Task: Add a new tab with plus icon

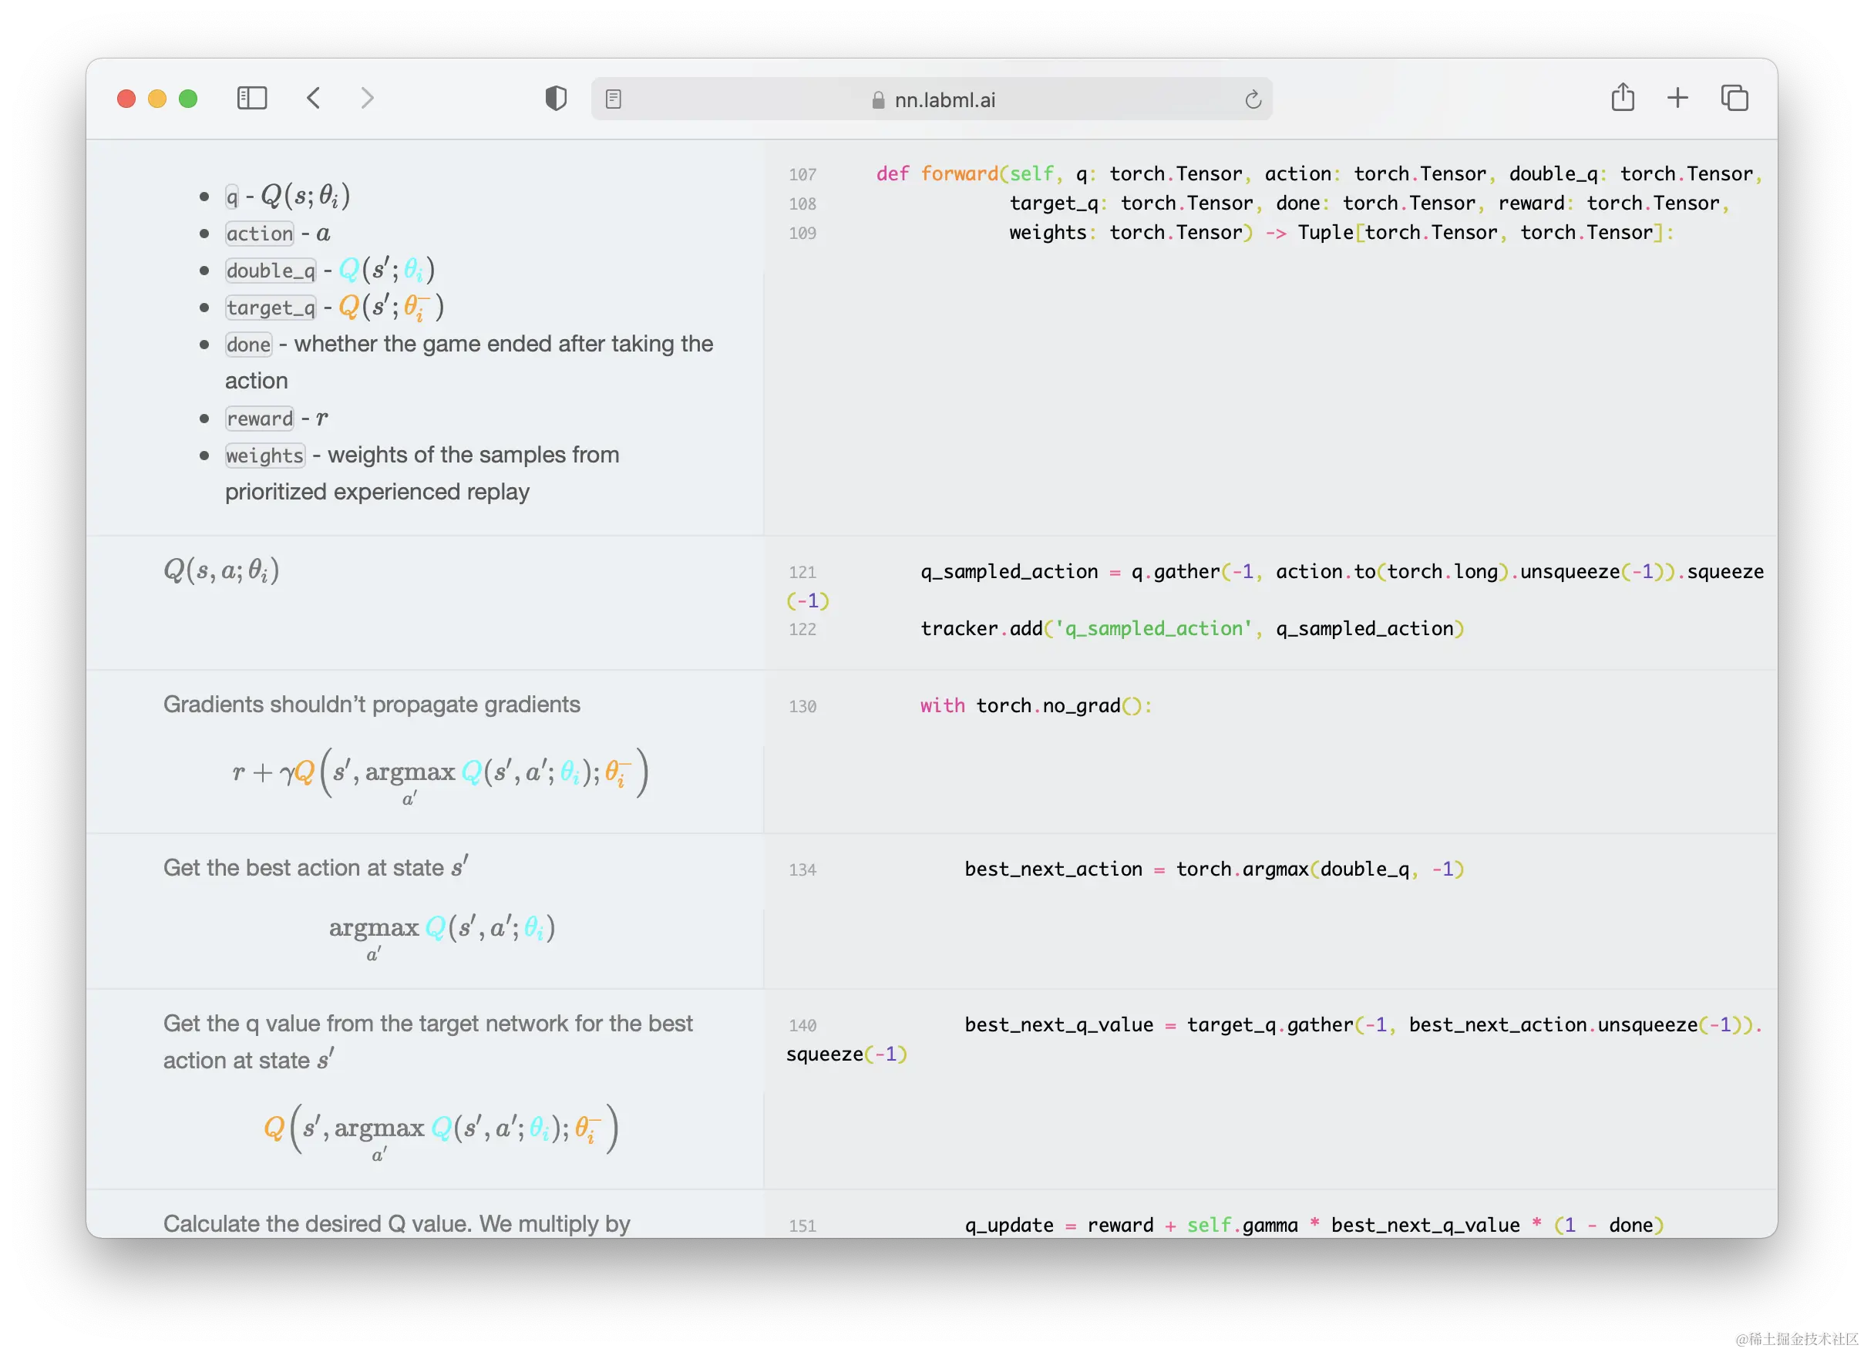Action: tap(1677, 99)
